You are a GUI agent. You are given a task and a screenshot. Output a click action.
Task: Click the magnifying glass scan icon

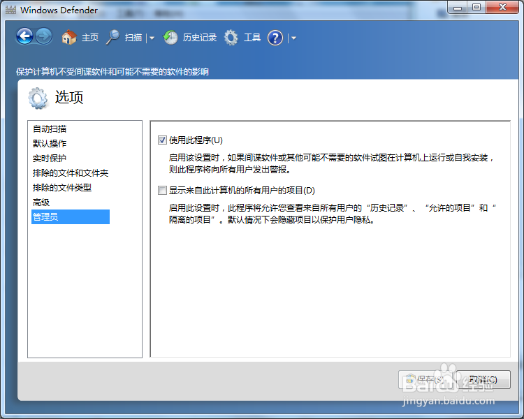[x=112, y=37]
